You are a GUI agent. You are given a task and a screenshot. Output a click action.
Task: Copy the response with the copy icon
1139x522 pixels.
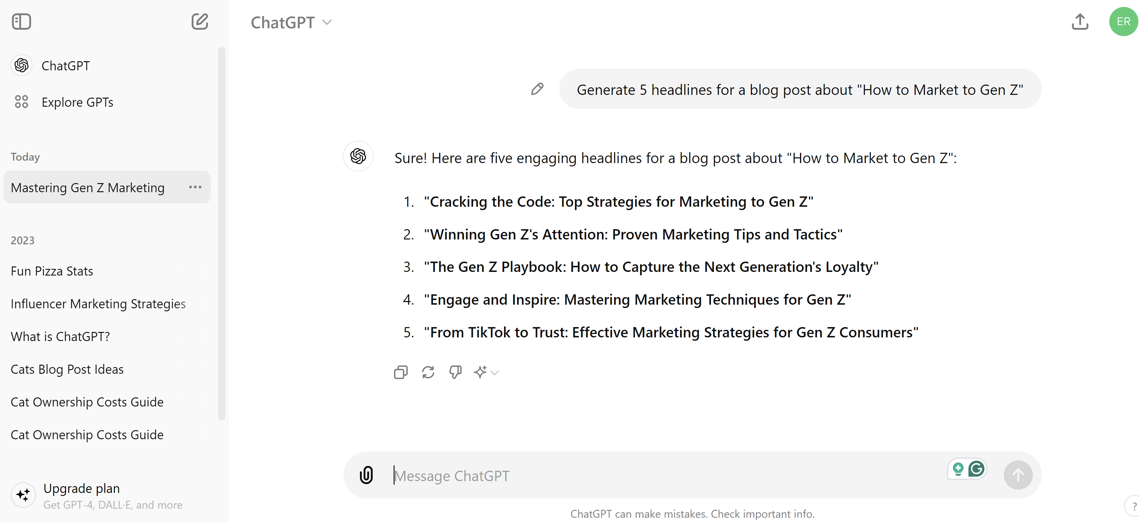[401, 372]
